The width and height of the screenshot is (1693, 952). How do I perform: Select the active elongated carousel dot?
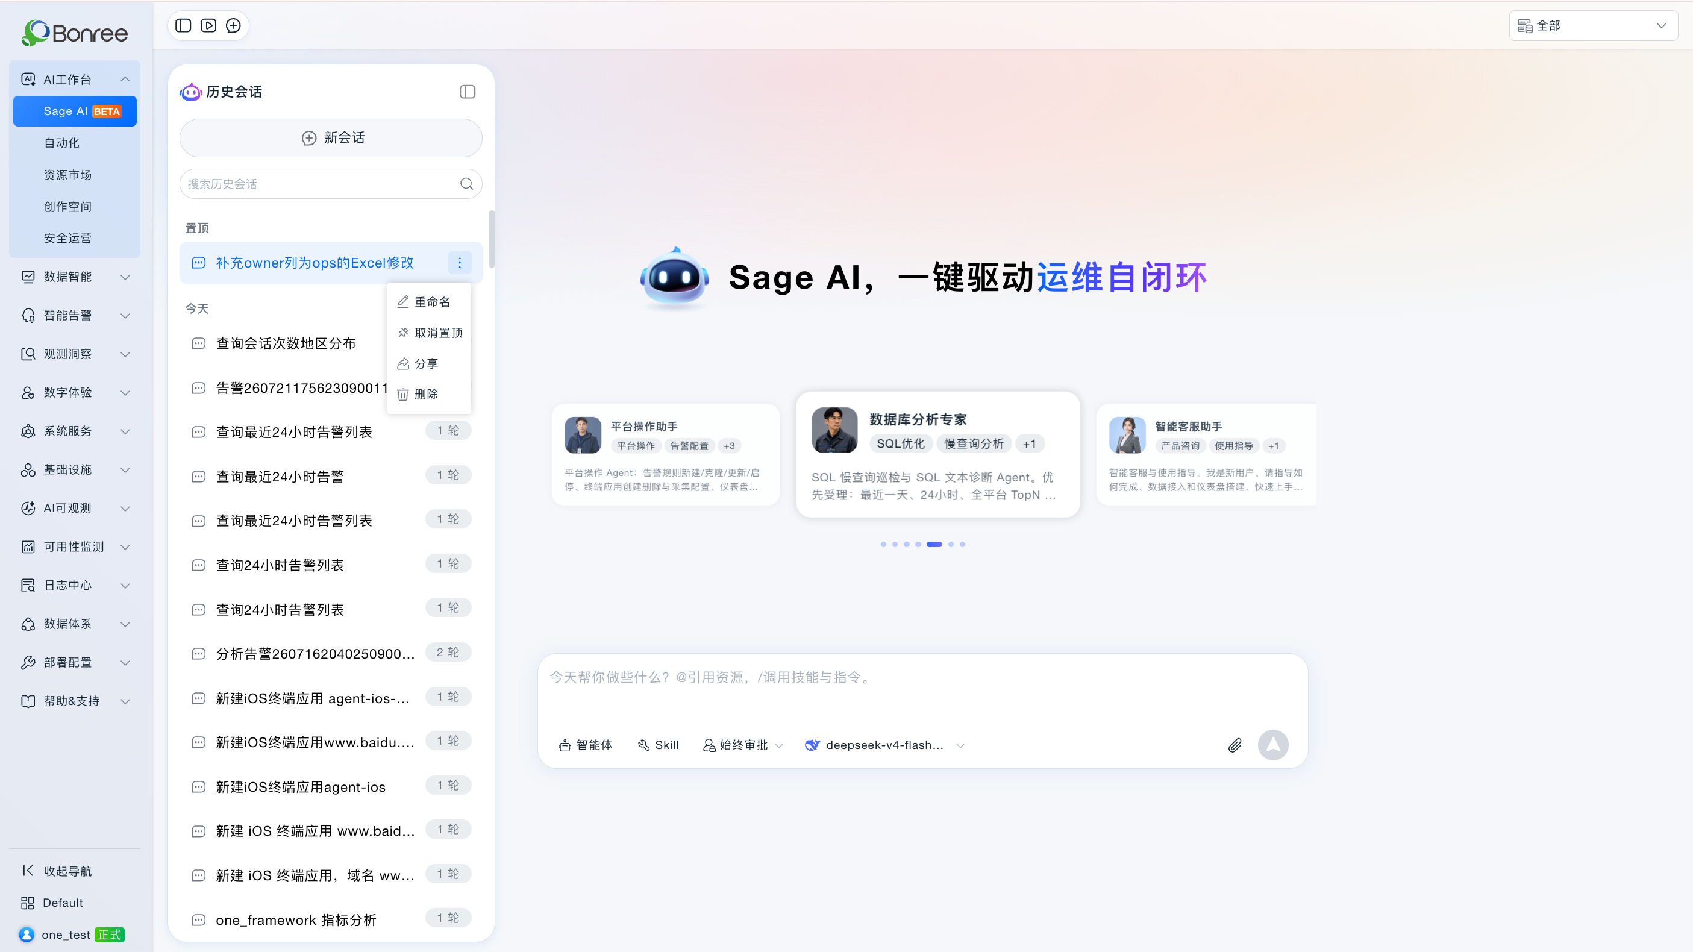point(934,544)
